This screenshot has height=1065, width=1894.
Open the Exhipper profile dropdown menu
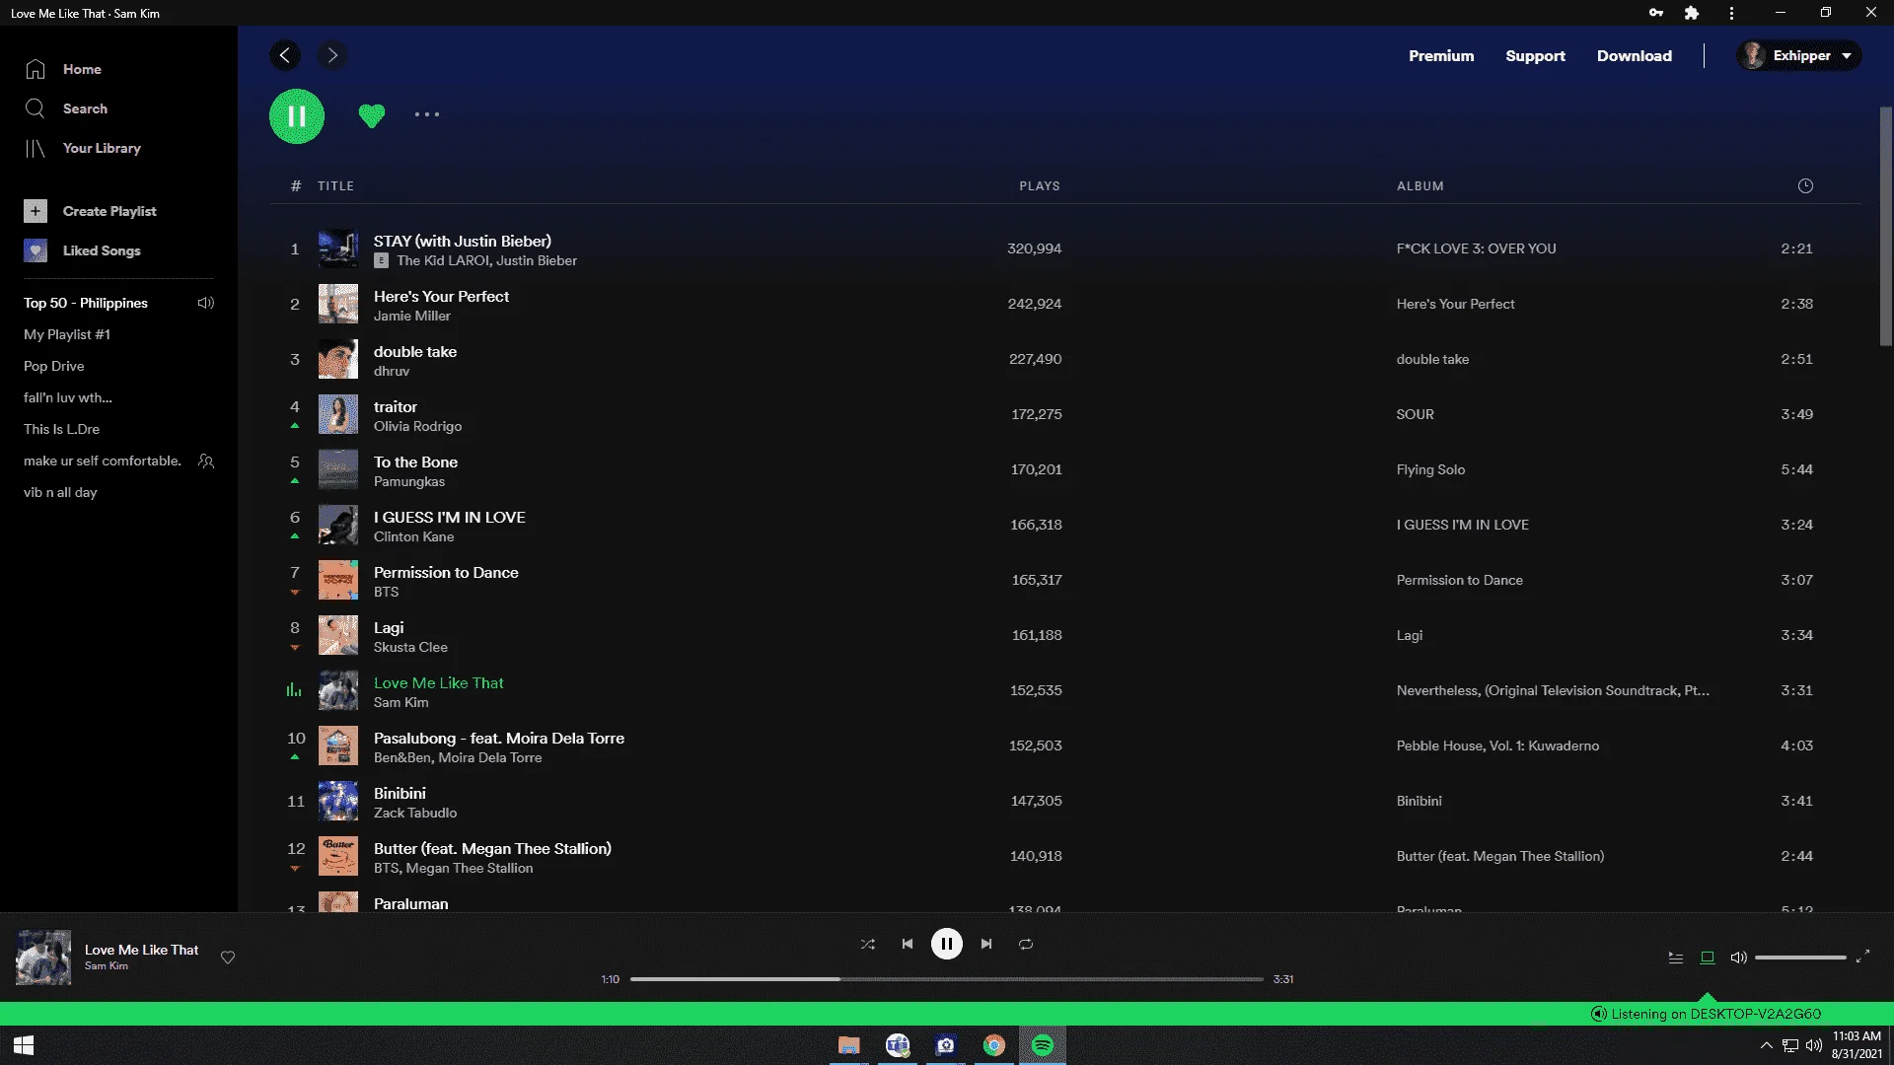[1798, 55]
